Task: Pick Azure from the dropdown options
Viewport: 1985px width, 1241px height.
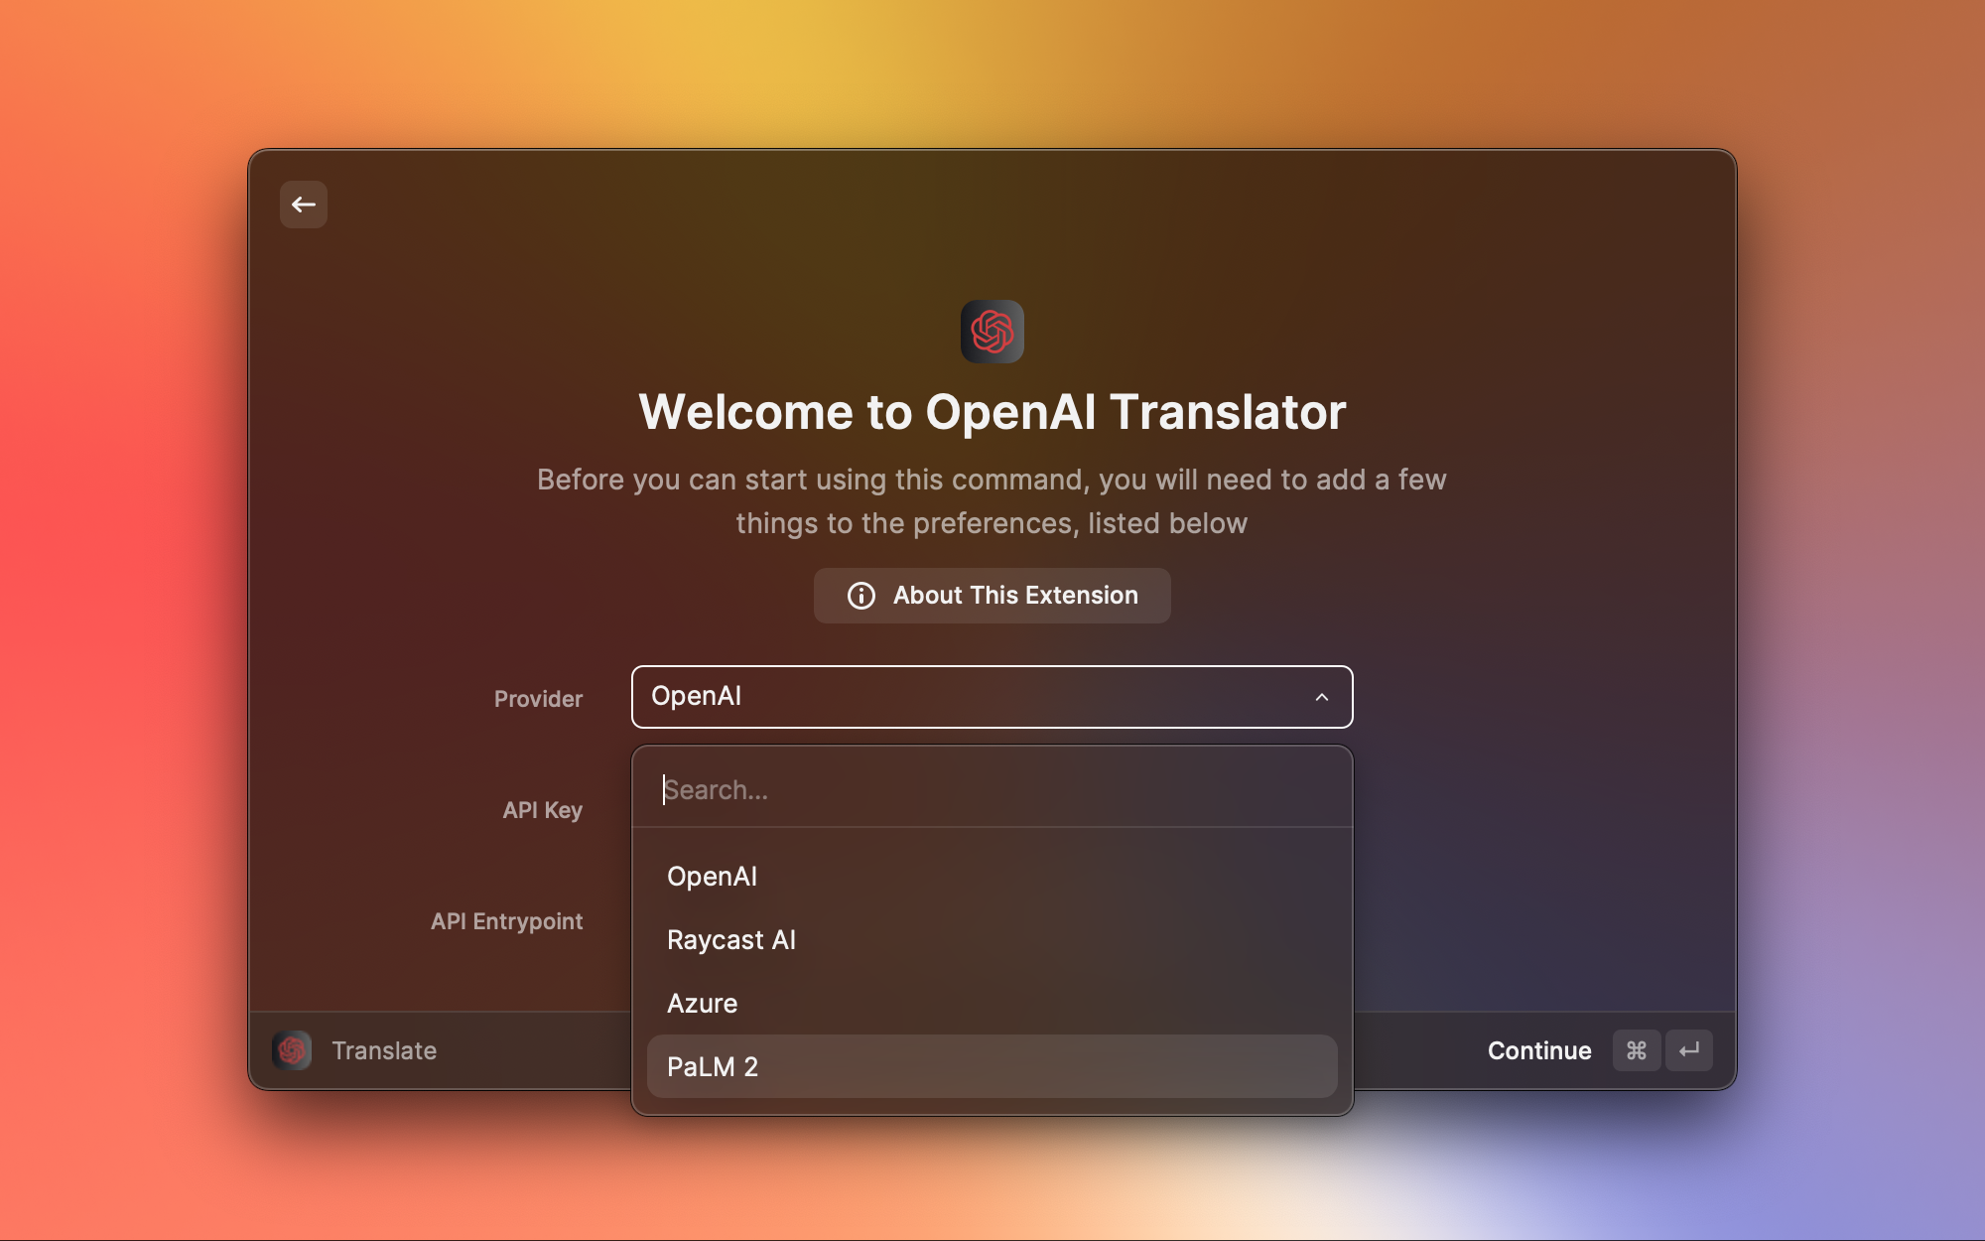Action: point(703,1004)
